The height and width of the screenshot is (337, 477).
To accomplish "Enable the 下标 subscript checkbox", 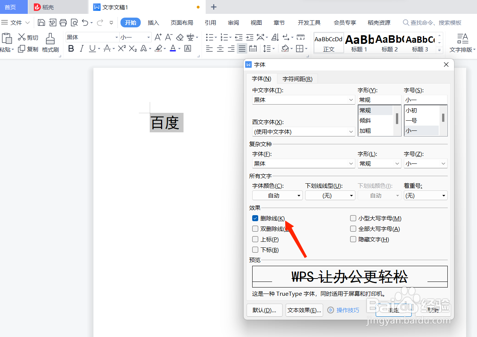I will click(255, 250).
